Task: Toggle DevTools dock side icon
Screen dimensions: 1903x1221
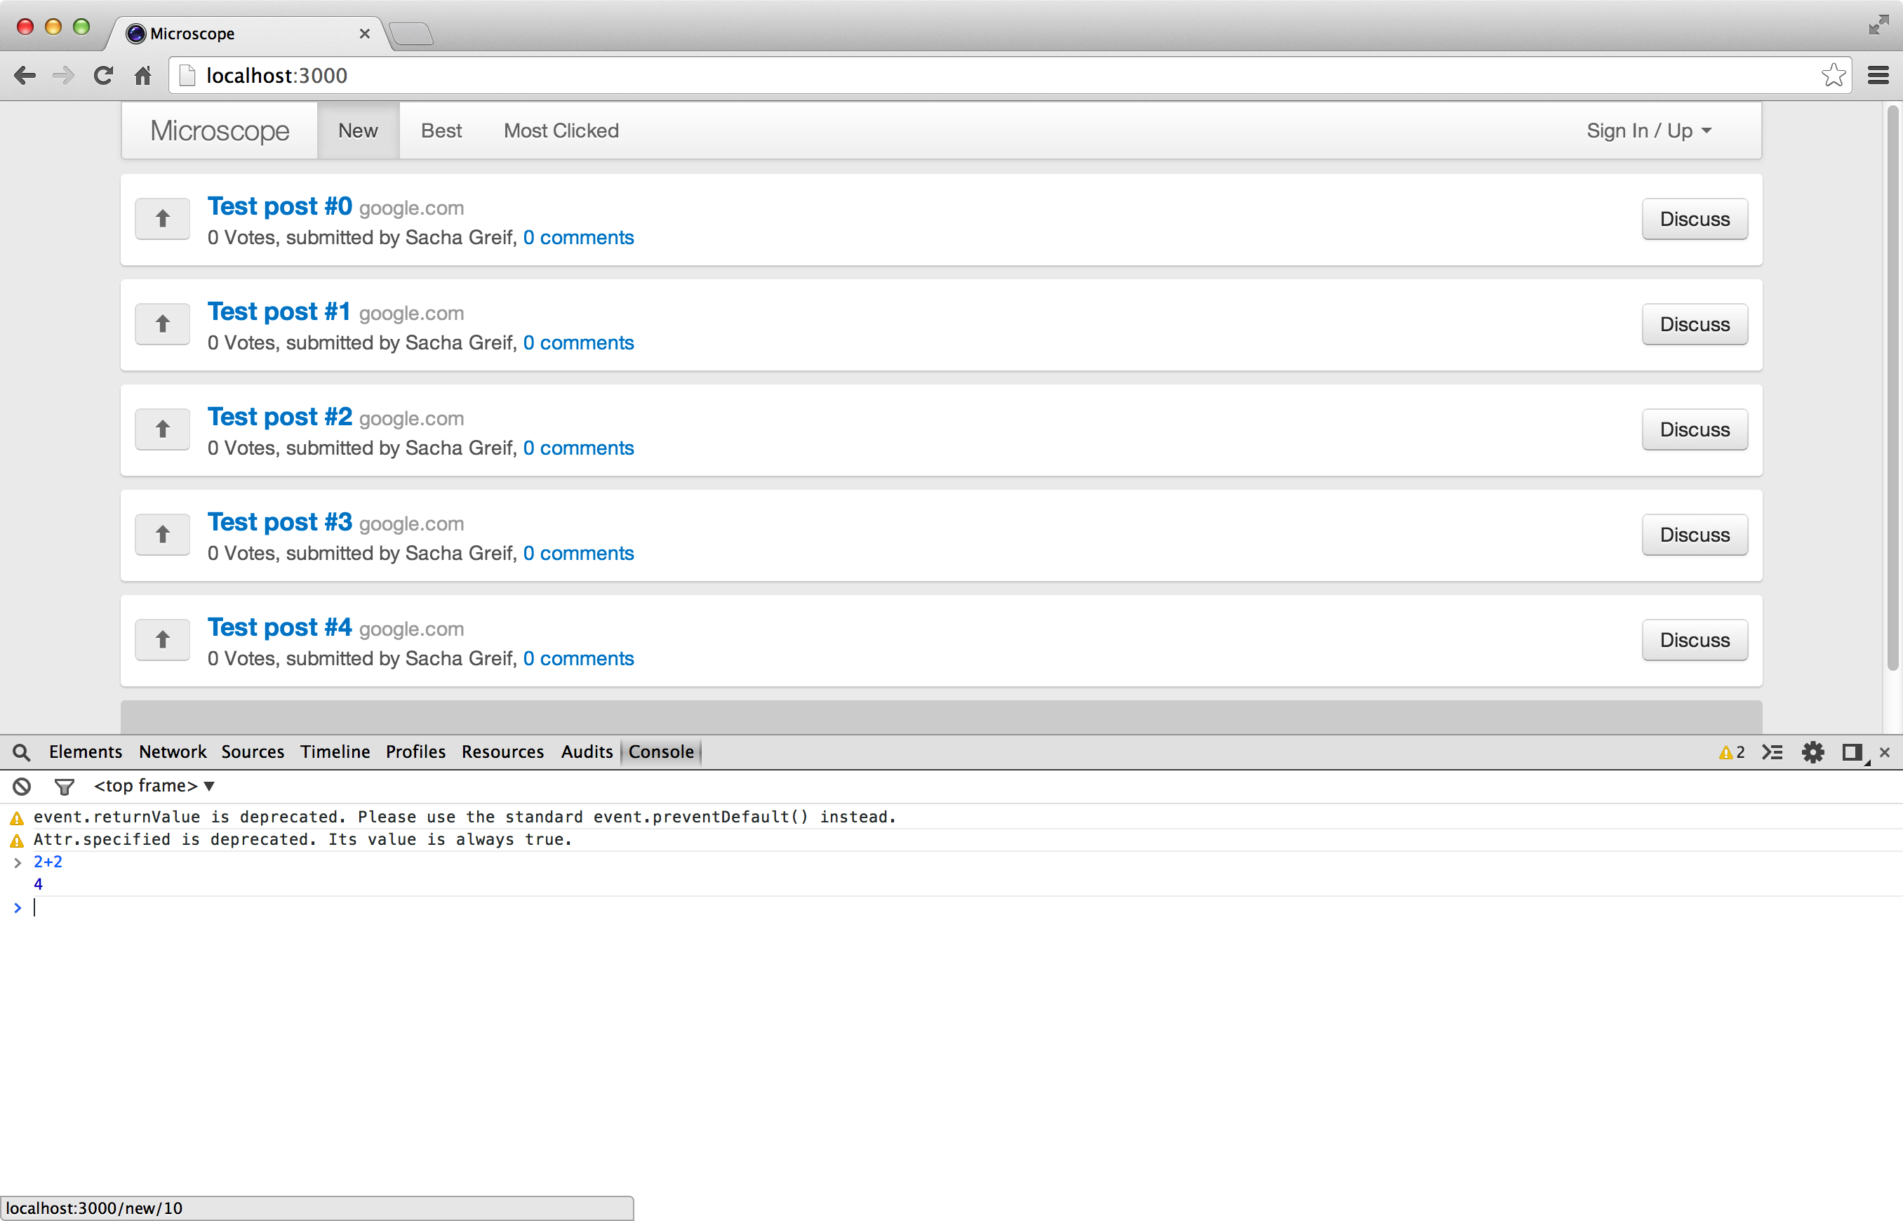Action: pyautogui.click(x=1852, y=752)
